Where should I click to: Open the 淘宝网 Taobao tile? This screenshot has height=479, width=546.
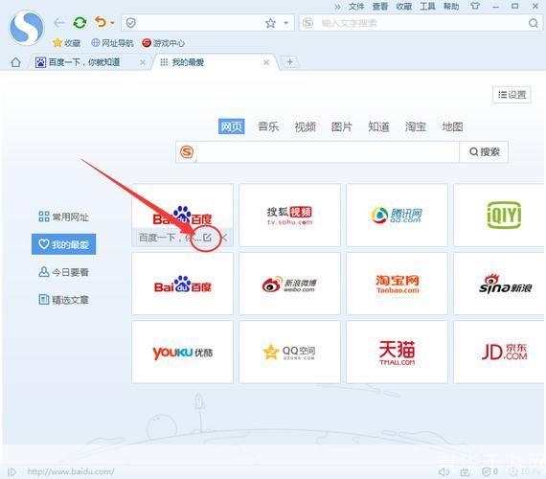(x=397, y=284)
